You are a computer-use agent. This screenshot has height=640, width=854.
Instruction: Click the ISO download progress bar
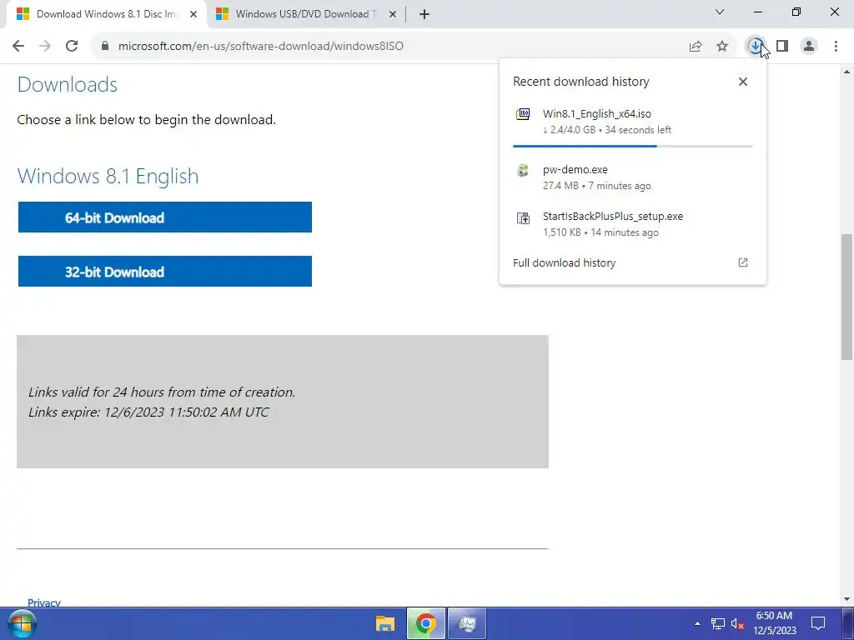632,147
